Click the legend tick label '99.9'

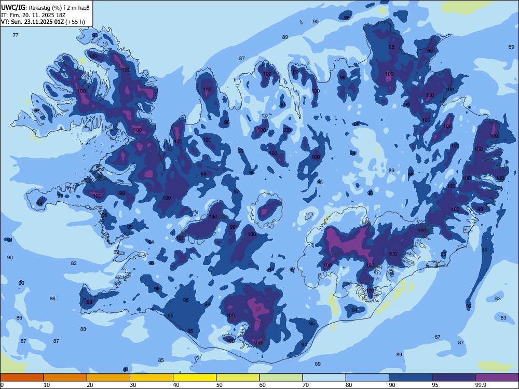pos(480,385)
